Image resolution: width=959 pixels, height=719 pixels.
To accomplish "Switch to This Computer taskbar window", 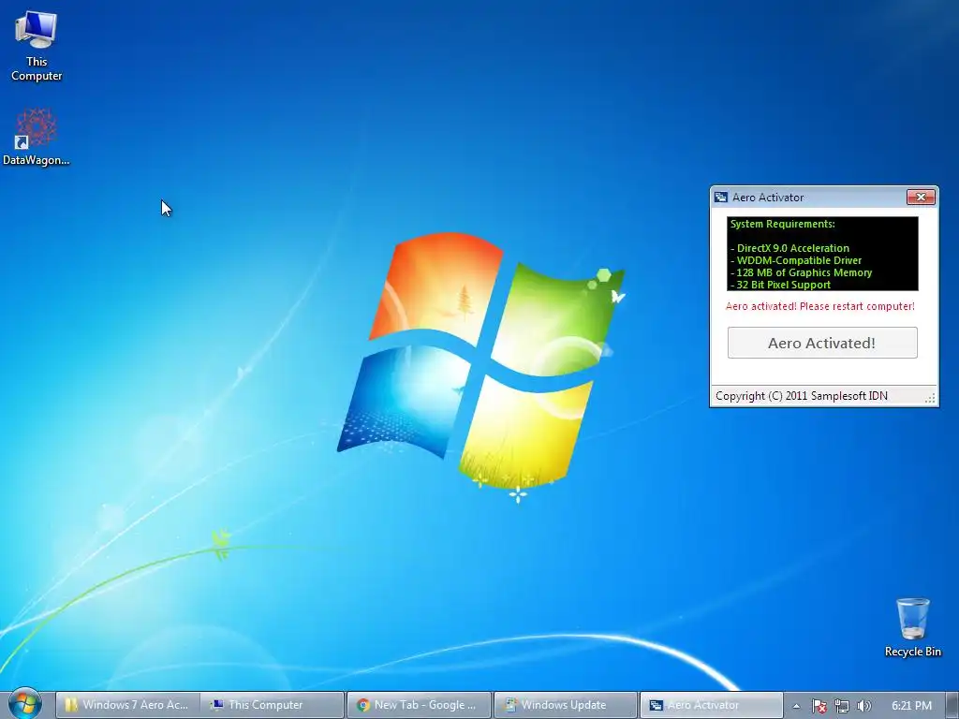I will click(x=273, y=705).
